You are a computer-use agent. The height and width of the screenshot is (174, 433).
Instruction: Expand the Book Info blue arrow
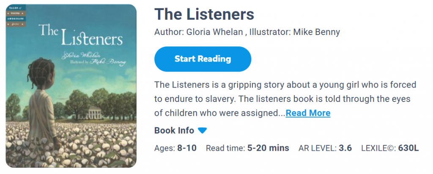[203, 131]
